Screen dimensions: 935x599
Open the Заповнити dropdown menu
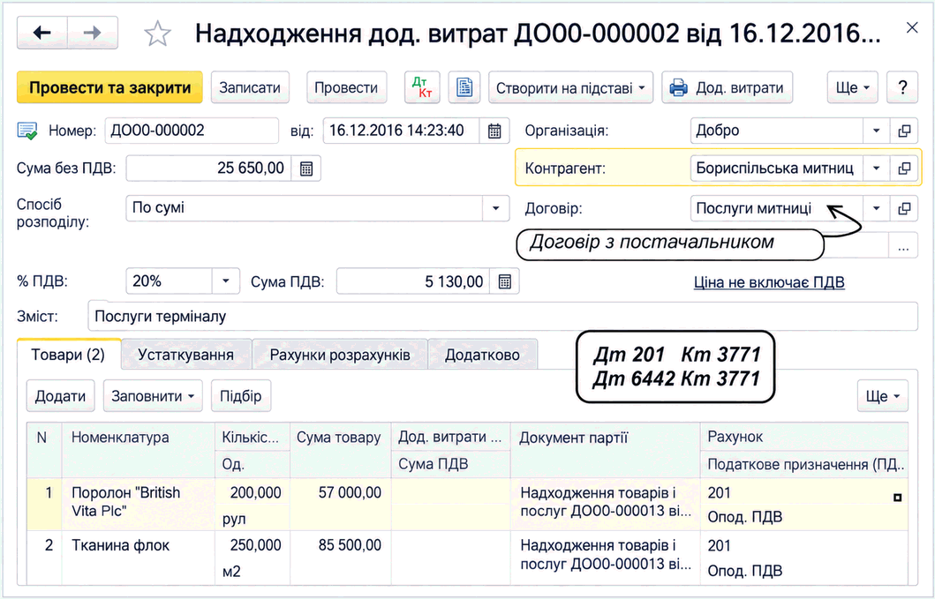[153, 396]
